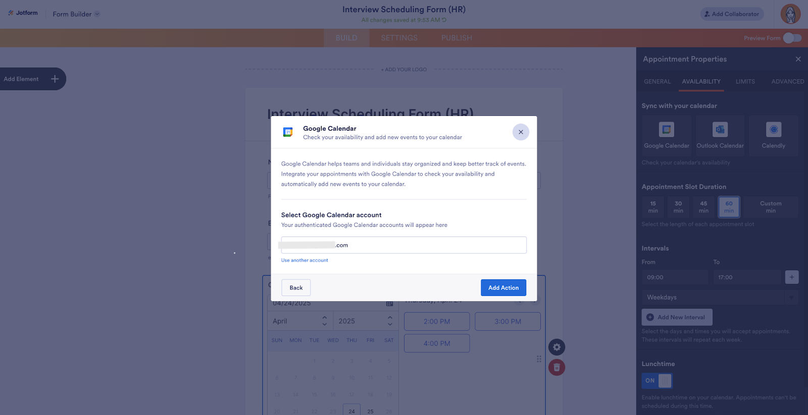Close the Google Calendar dialog

pos(521,132)
